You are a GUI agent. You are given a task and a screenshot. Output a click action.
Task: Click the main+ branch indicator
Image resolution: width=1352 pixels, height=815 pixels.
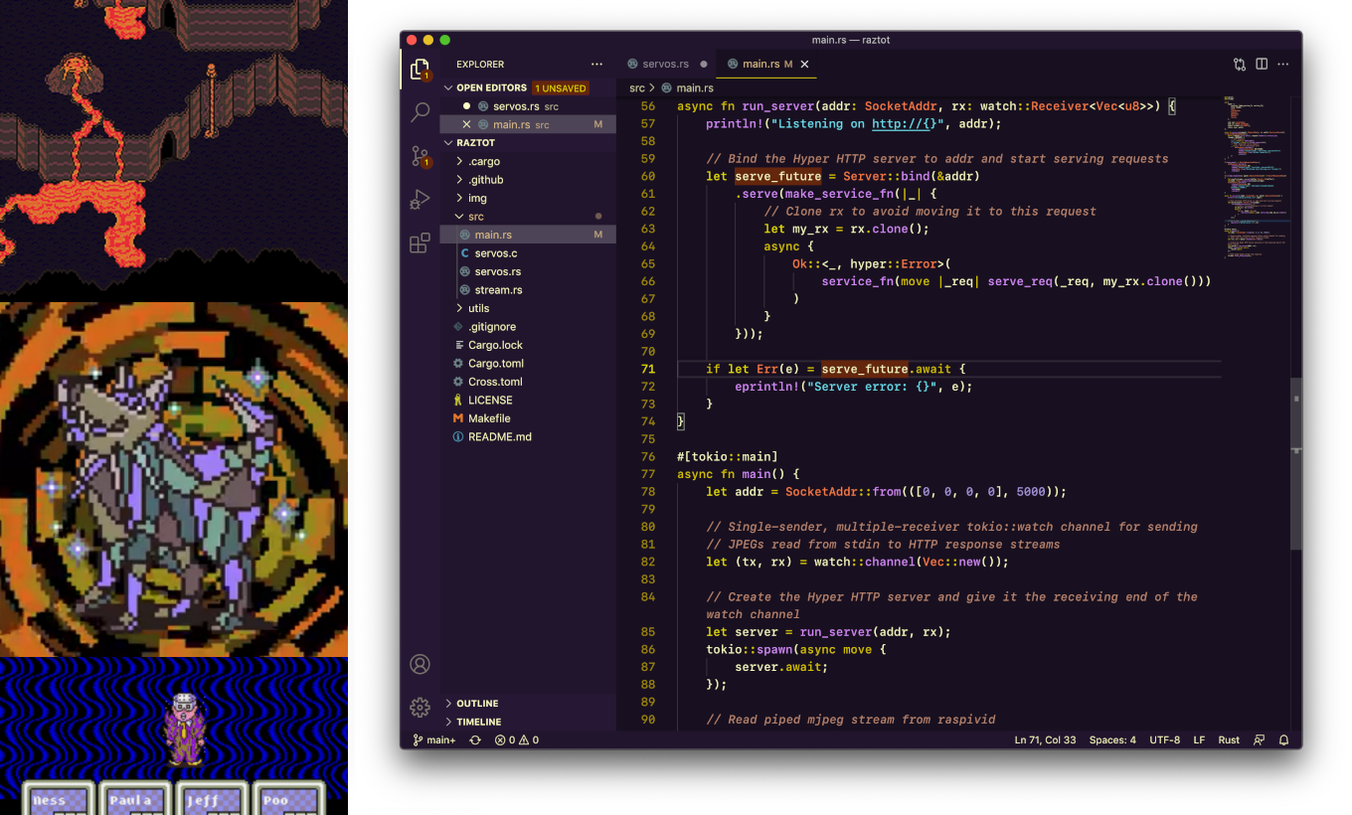click(433, 740)
